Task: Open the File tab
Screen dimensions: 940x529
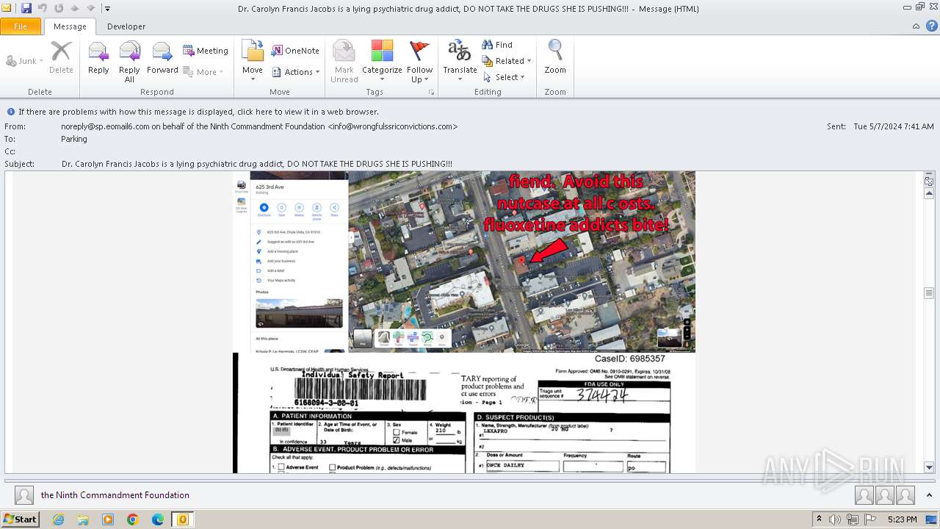Action: [21, 26]
